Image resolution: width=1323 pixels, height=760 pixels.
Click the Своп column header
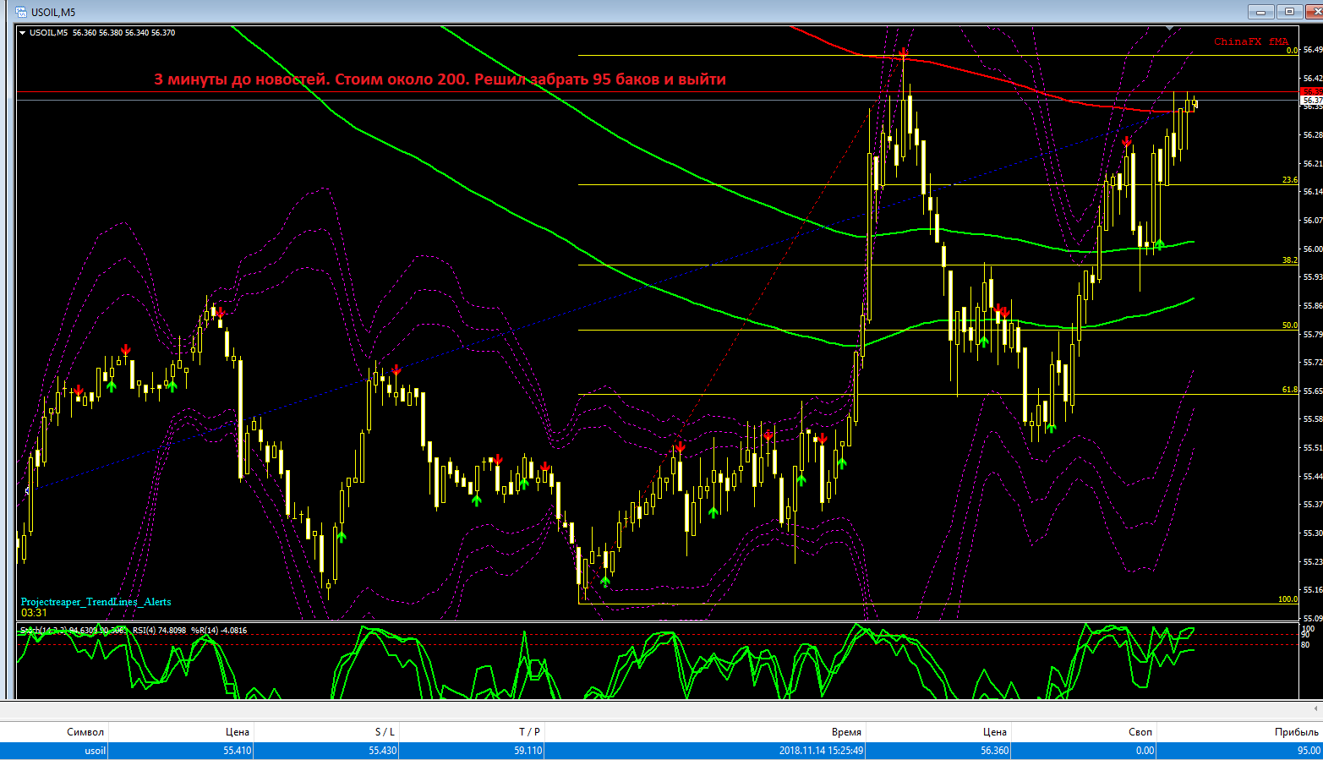pyautogui.click(x=1140, y=732)
